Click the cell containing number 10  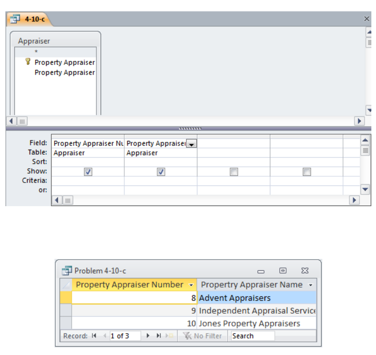click(134, 323)
